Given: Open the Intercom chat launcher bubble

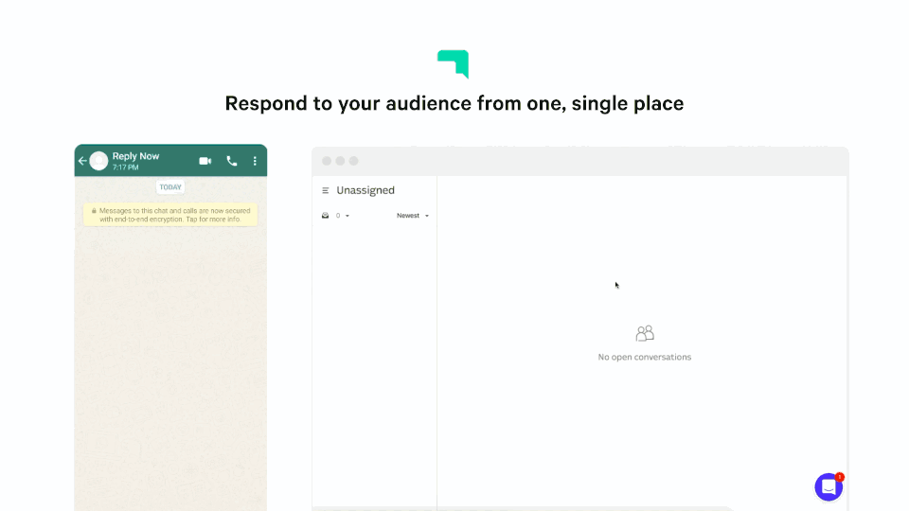Looking at the screenshot, I should (829, 487).
